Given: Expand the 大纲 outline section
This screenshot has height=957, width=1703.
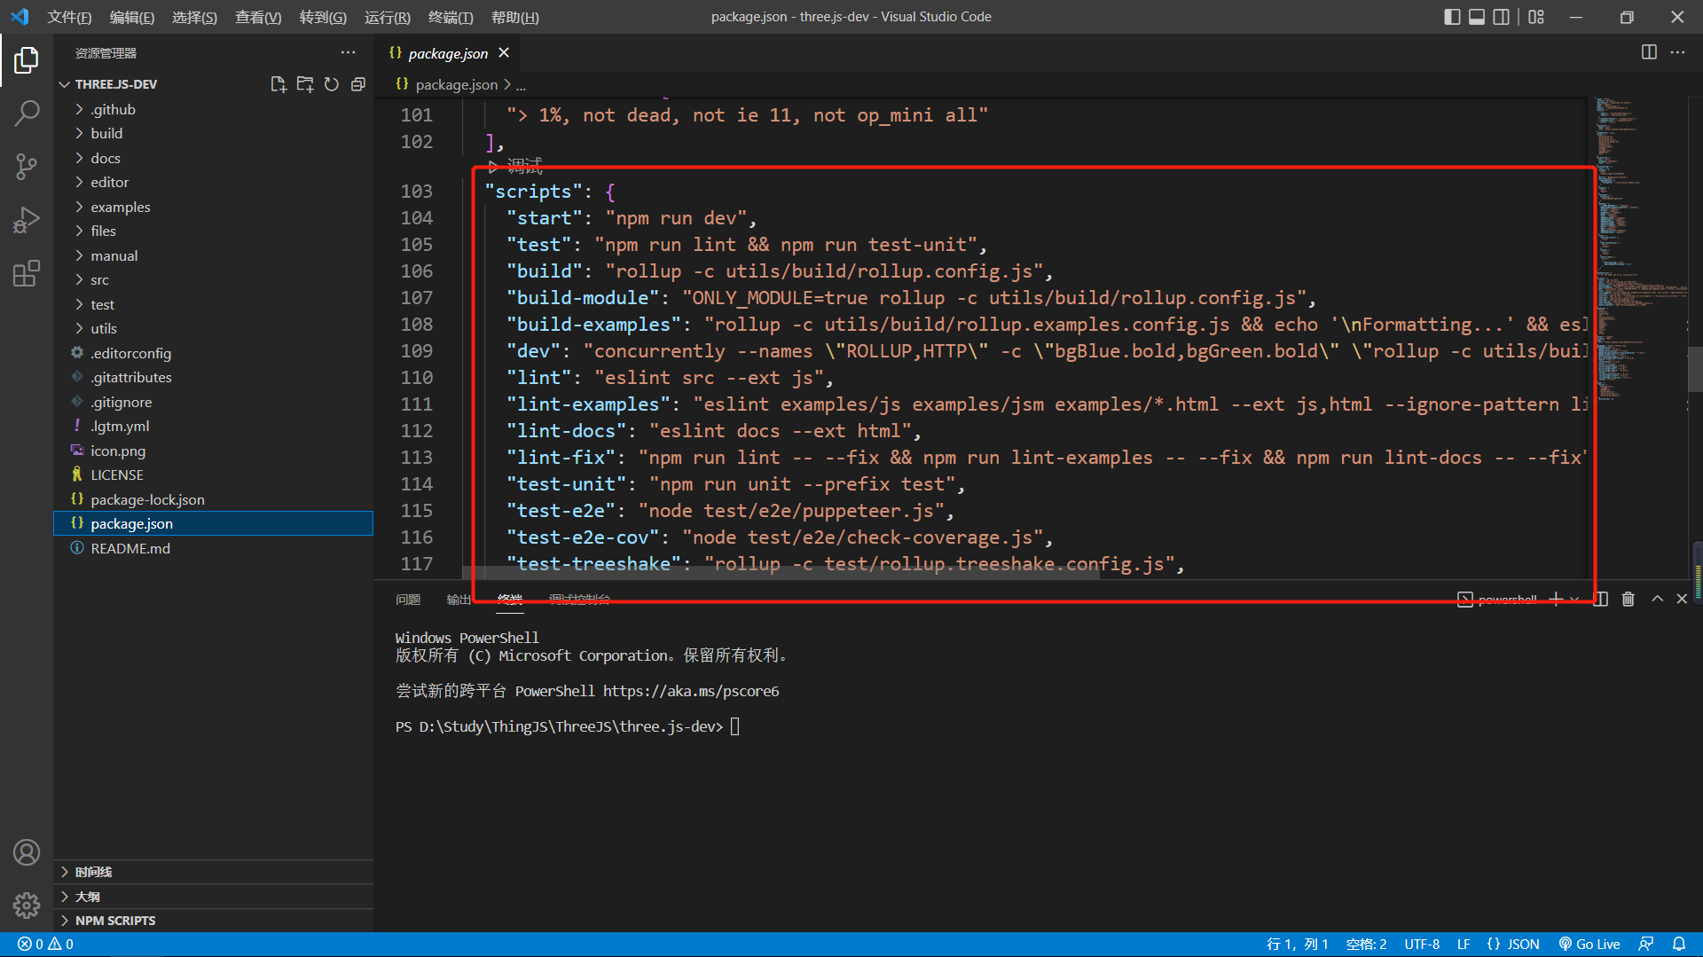Looking at the screenshot, I should point(213,897).
